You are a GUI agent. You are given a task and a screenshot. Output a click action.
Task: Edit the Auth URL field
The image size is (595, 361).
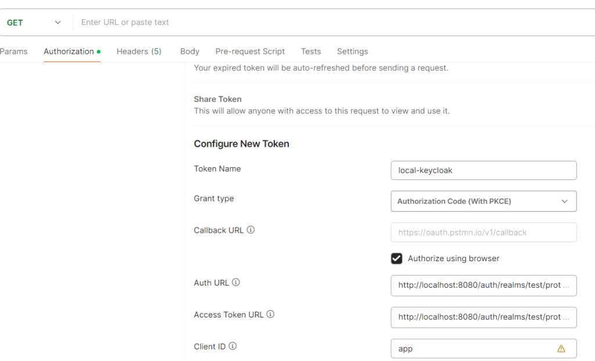point(483,286)
